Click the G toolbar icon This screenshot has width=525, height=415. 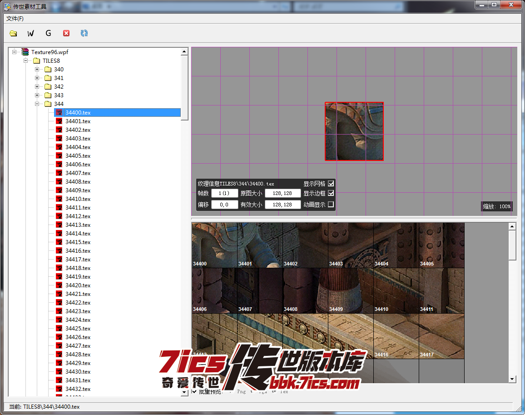click(x=49, y=33)
